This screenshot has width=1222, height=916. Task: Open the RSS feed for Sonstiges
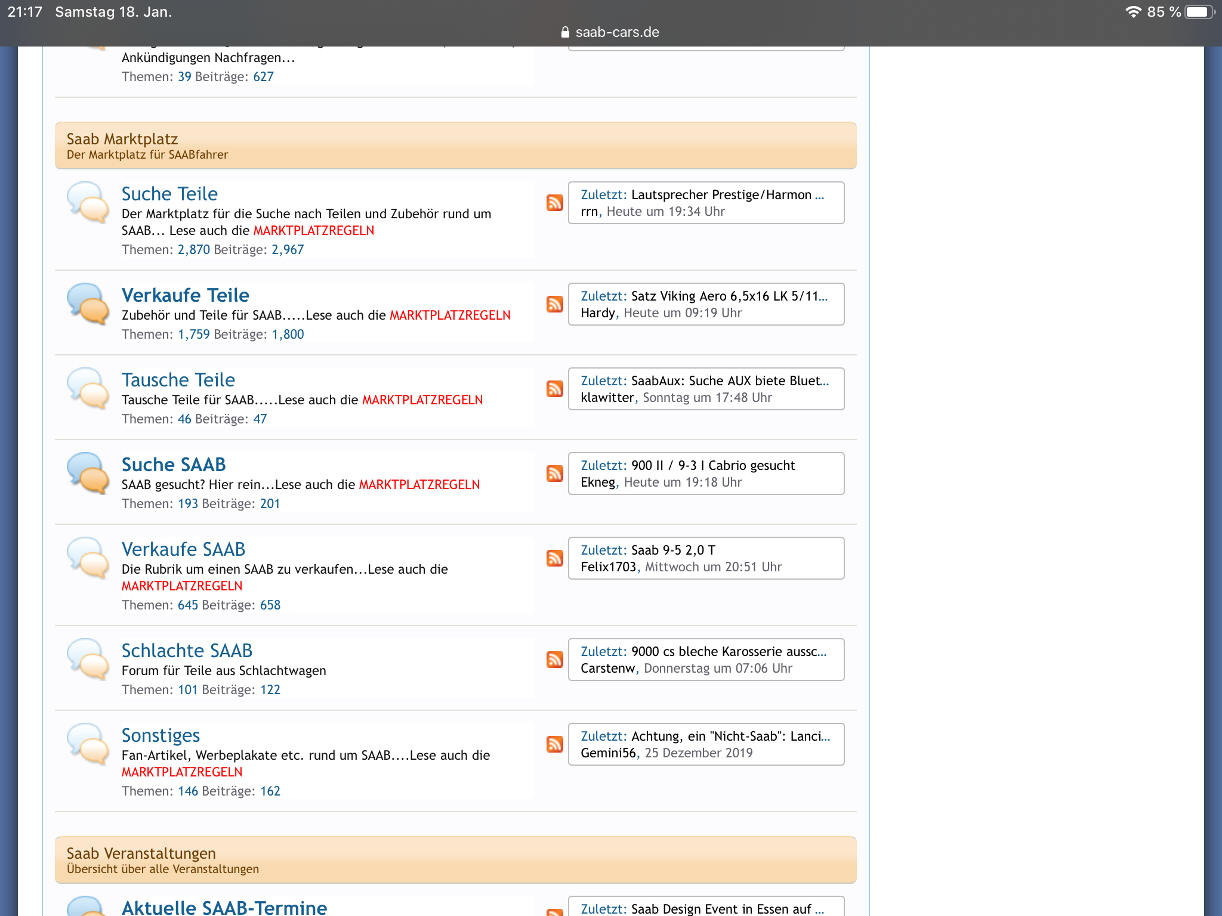tap(555, 744)
